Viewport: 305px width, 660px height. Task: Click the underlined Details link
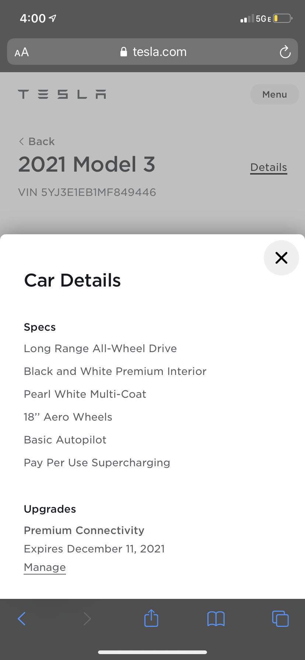tap(269, 167)
